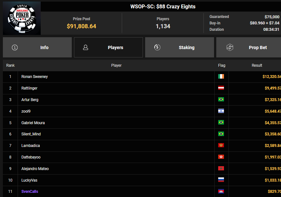The height and width of the screenshot is (197, 281).
Task: Click the Player column header
Action: point(116,65)
